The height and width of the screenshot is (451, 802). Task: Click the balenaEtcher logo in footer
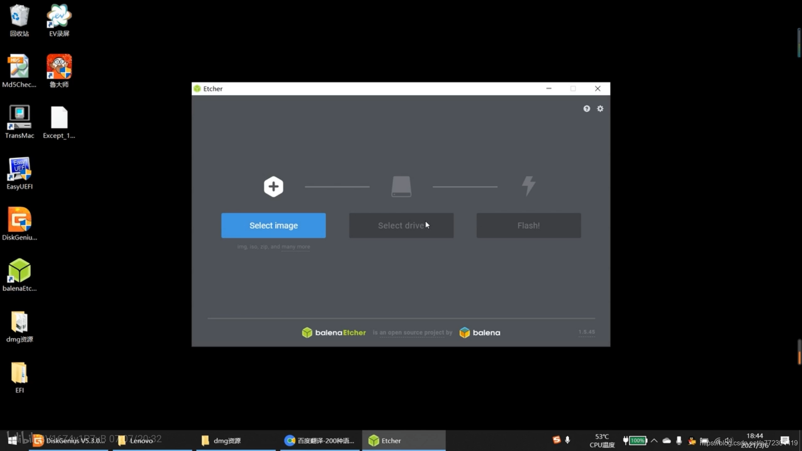point(334,332)
